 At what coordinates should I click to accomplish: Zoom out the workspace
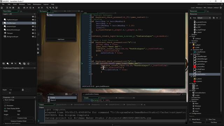coord(47,8)
